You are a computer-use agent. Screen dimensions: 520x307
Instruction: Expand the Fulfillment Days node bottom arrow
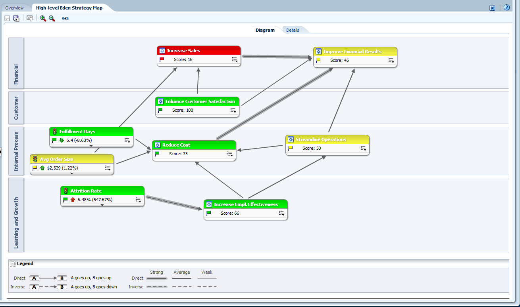91,146
